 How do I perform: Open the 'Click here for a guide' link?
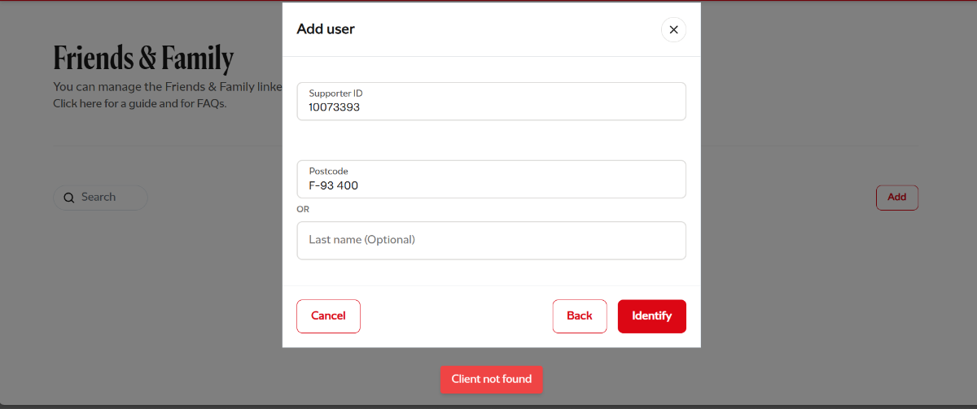(104, 103)
